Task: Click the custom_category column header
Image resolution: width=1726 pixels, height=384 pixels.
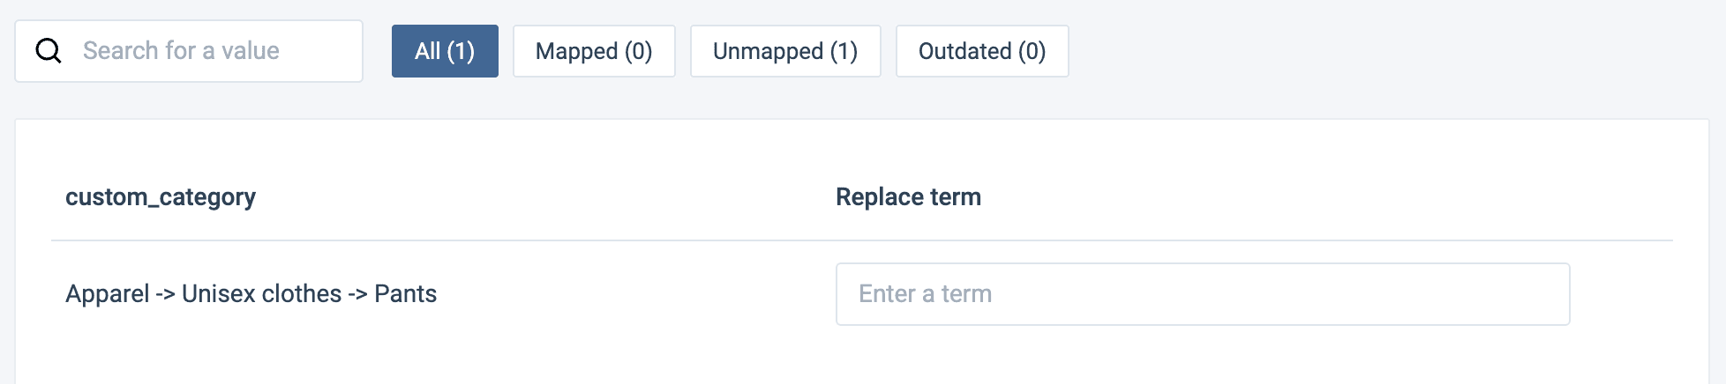Action: tap(161, 196)
